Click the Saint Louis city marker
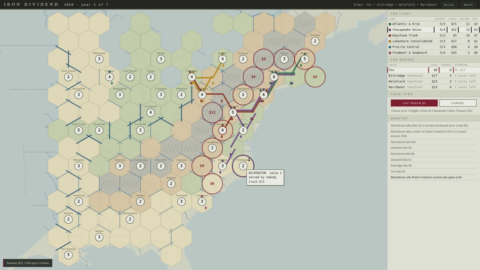Screen dimensions: 480x270 (x=79, y=130)
